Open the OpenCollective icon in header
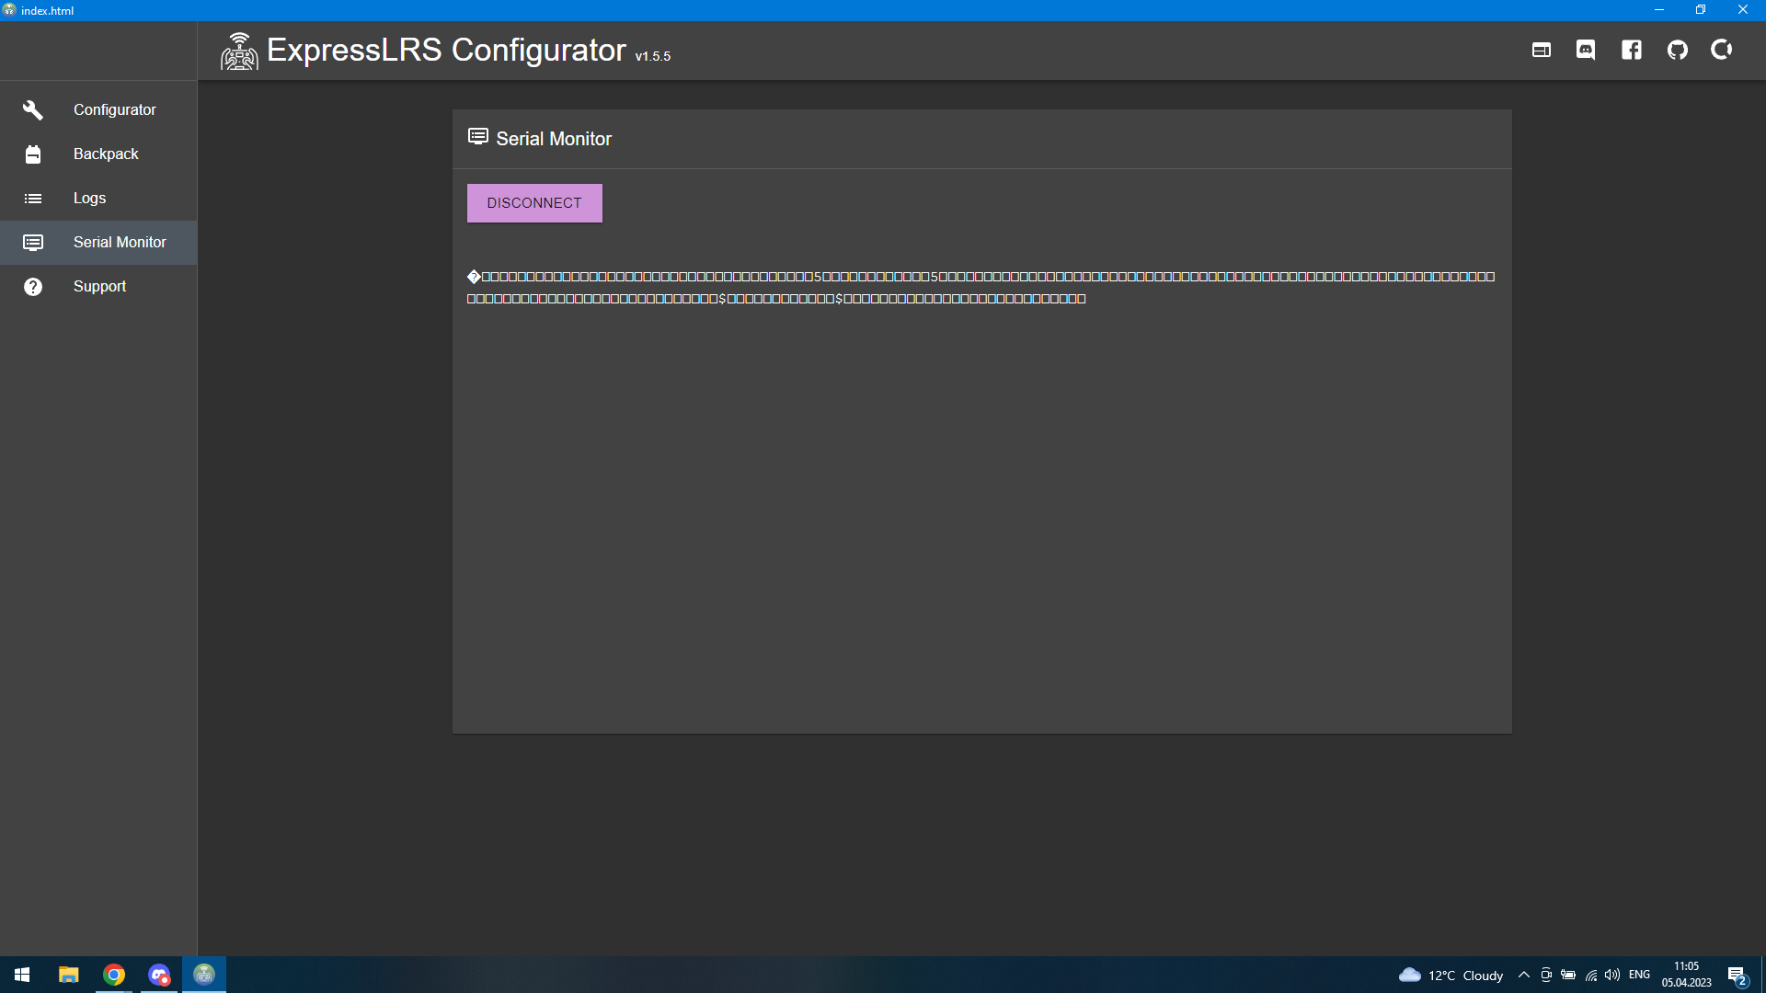This screenshot has height=993, width=1766. tap(1722, 50)
